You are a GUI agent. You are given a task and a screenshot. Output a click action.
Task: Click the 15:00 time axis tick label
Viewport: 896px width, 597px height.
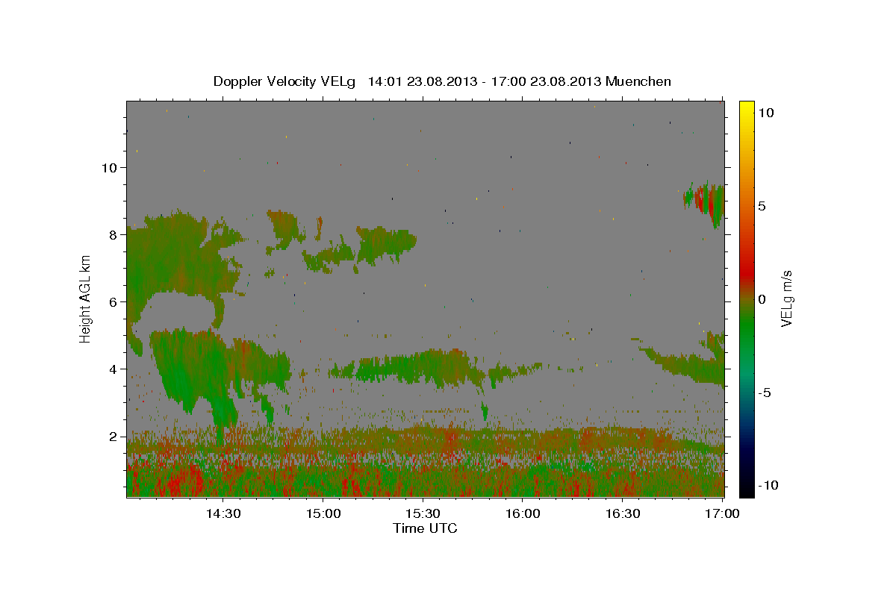pos(323,513)
